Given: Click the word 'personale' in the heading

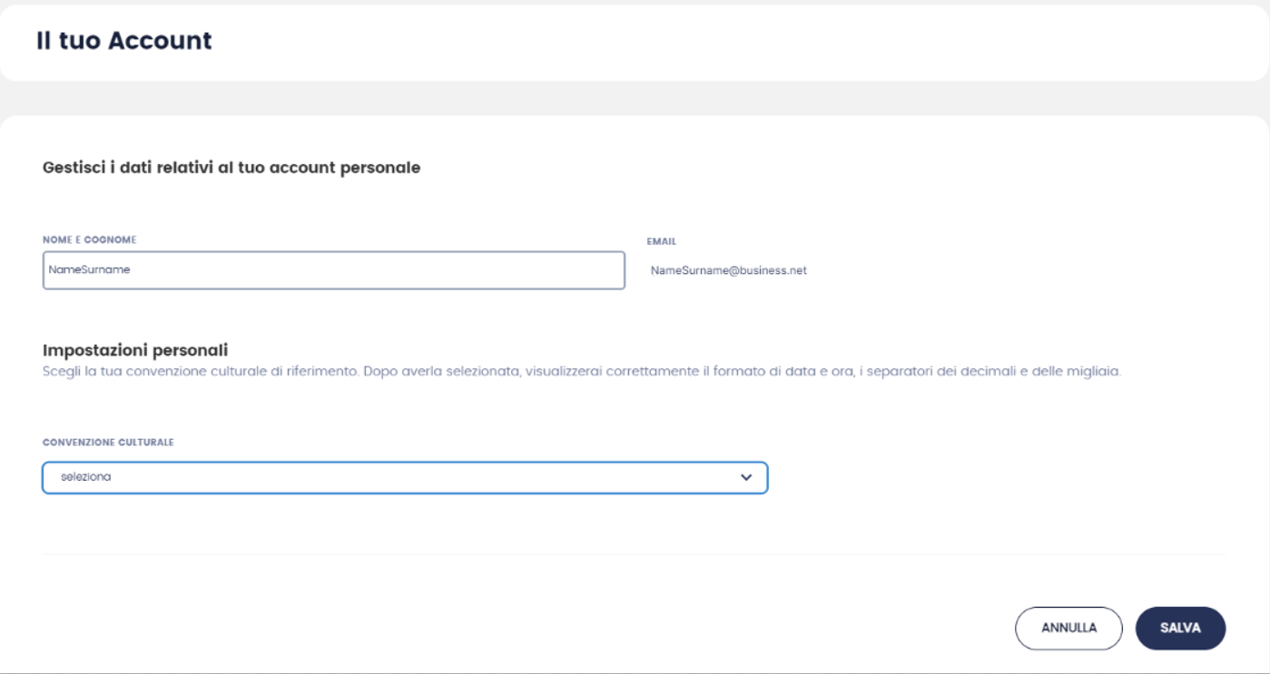Looking at the screenshot, I should pos(386,168).
